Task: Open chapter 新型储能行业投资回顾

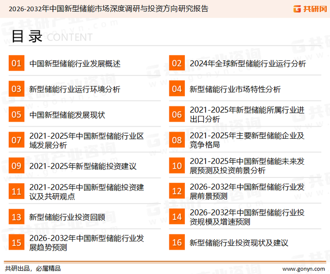Action: [x=67, y=217]
